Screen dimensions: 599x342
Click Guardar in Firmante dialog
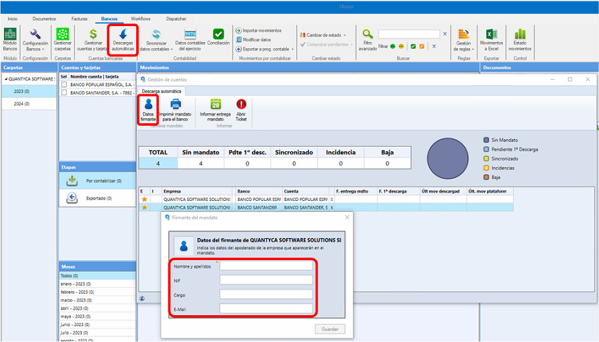coord(330,329)
